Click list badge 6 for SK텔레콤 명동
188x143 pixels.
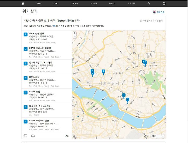[x=25, y=107]
